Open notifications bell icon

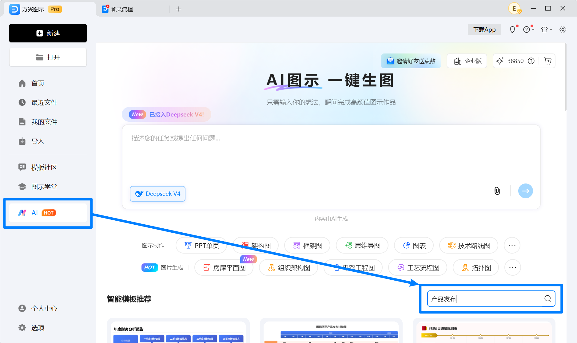[512, 30]
